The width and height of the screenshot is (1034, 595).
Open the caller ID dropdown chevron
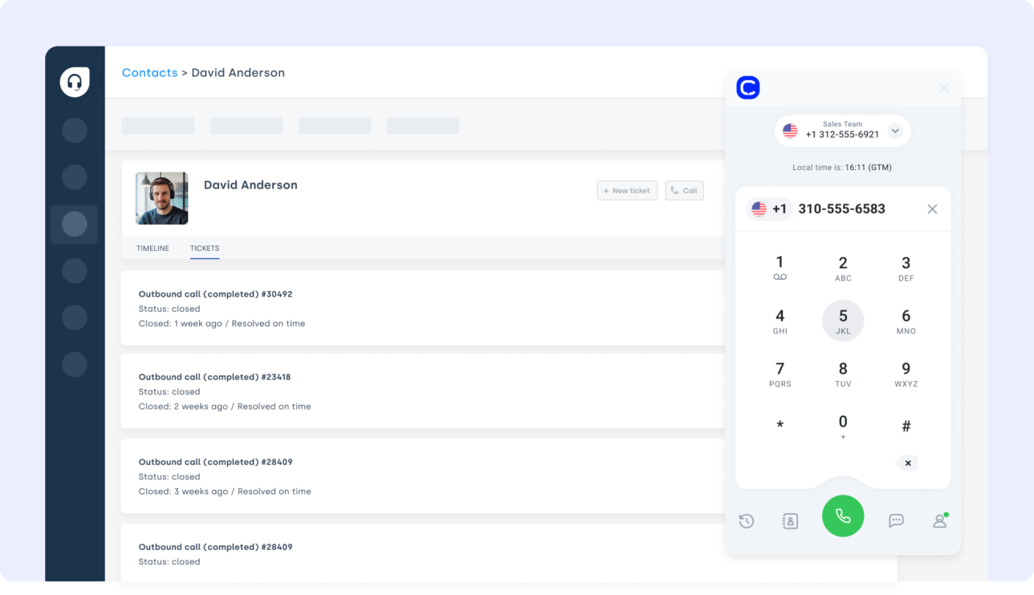click(895, 131)
